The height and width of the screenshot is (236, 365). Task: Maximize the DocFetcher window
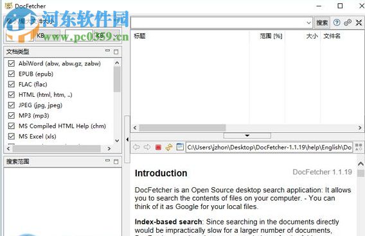(340, 6)
